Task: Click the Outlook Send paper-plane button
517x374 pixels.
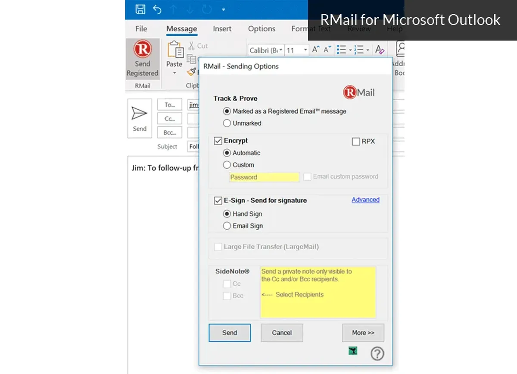Action: point(140,119)
